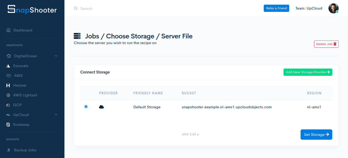This screenshot has height=158, width=348.
Task: Click the Scaleway icon in sidebar
Action: pyautogui.click(x=8, y=125)
